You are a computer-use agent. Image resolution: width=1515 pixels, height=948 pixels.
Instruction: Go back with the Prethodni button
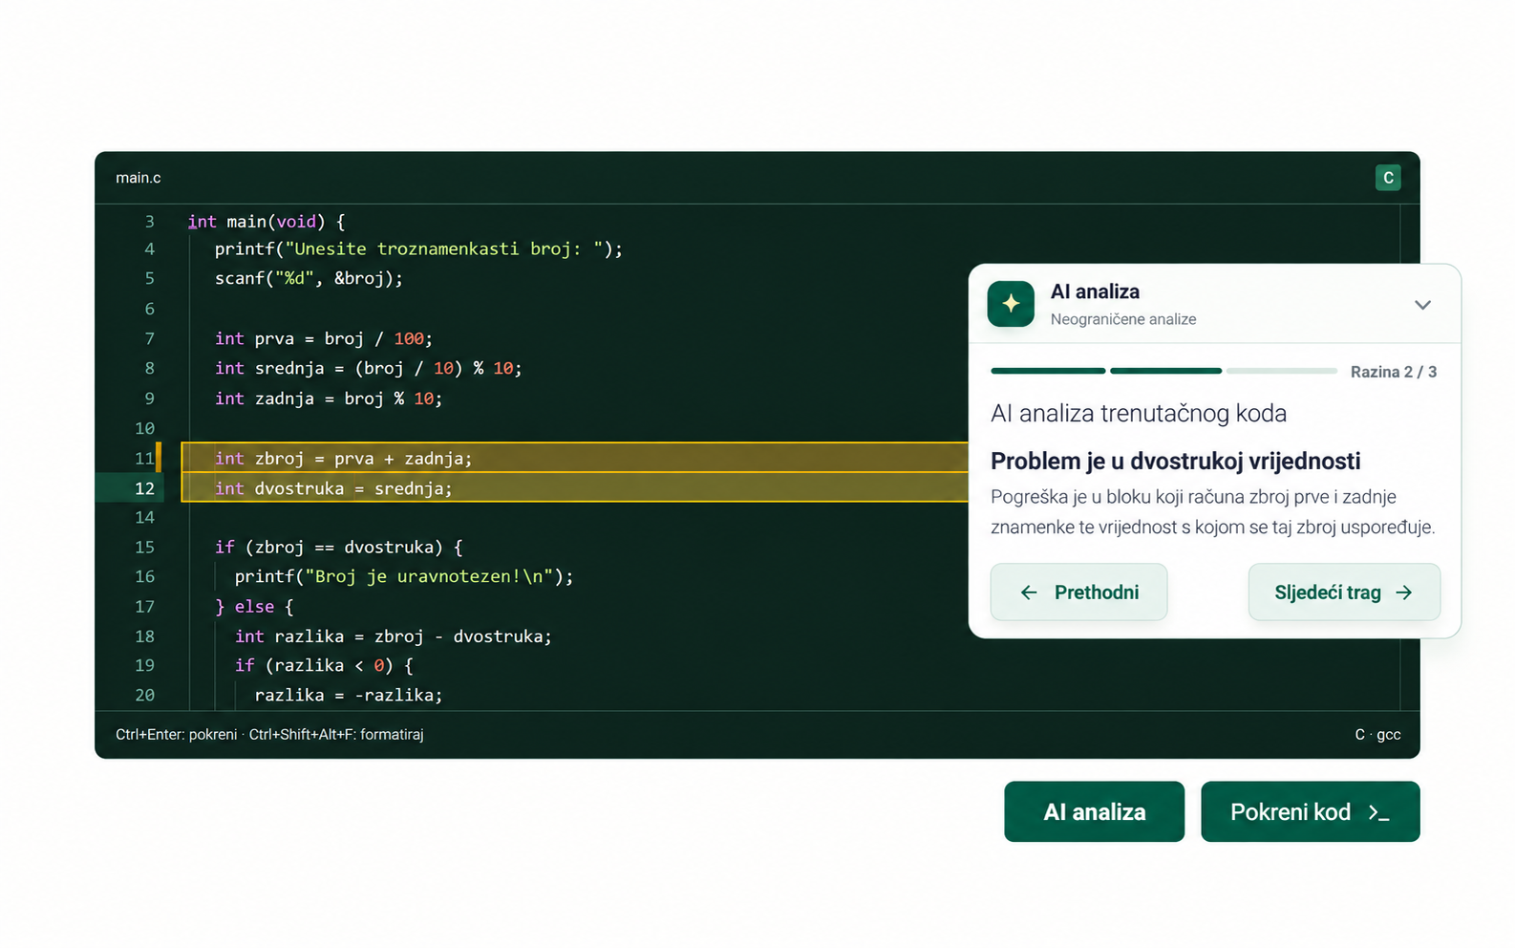1078,592
